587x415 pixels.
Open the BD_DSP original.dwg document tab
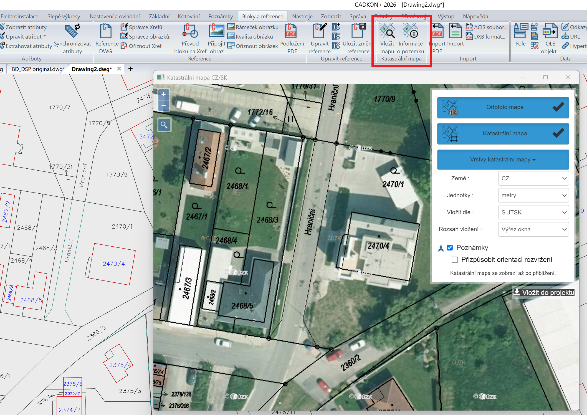(38, 69)
